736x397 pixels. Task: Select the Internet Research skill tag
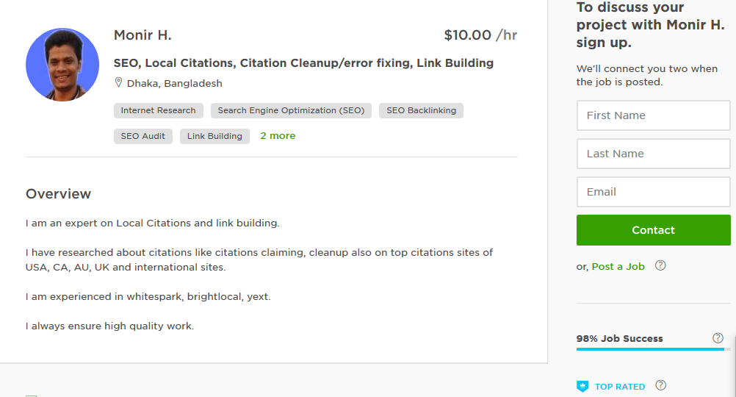pyautogui.click(x=158, y=111)
